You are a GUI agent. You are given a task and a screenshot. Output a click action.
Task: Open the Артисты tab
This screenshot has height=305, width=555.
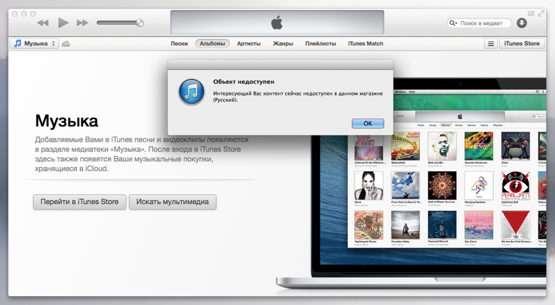[x=249, y=43]
